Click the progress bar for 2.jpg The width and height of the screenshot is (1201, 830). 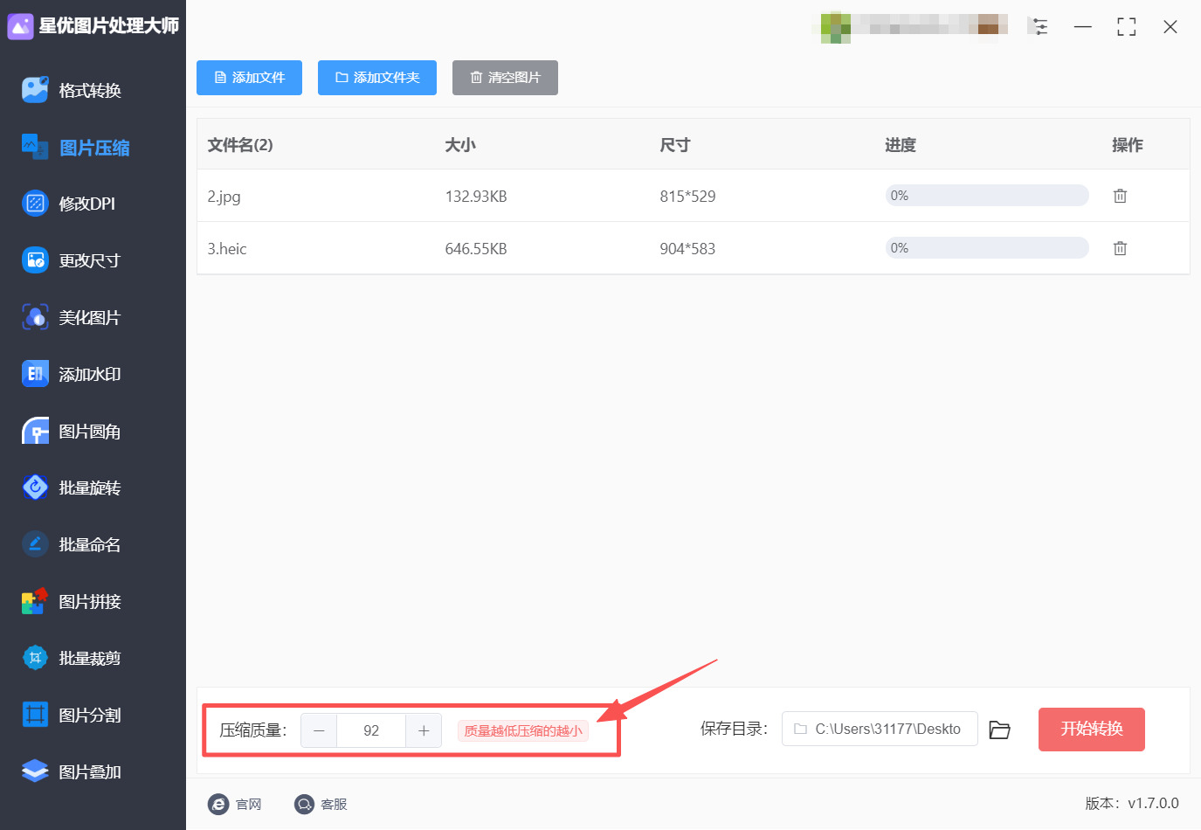tap(987, 196)
